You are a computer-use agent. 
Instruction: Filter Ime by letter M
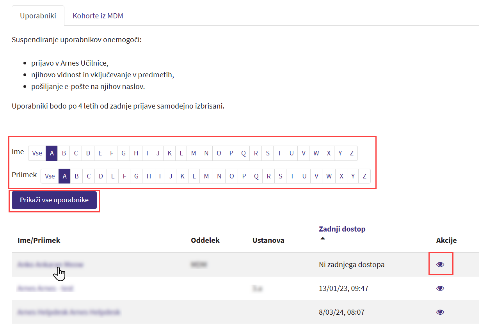[x=193, y=153]
